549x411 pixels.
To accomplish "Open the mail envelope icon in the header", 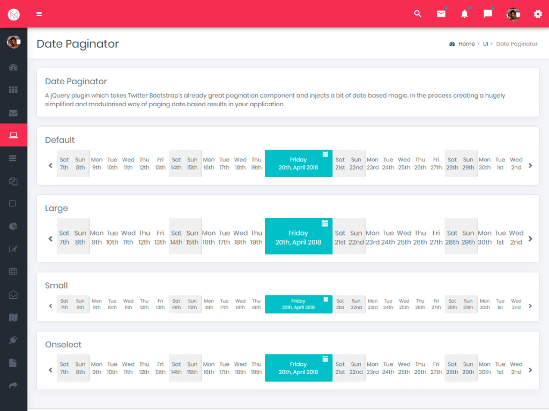I will (441, 13).
